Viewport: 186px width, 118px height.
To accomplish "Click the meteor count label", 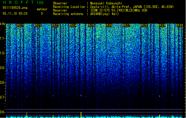I will (x=42, y=9).
